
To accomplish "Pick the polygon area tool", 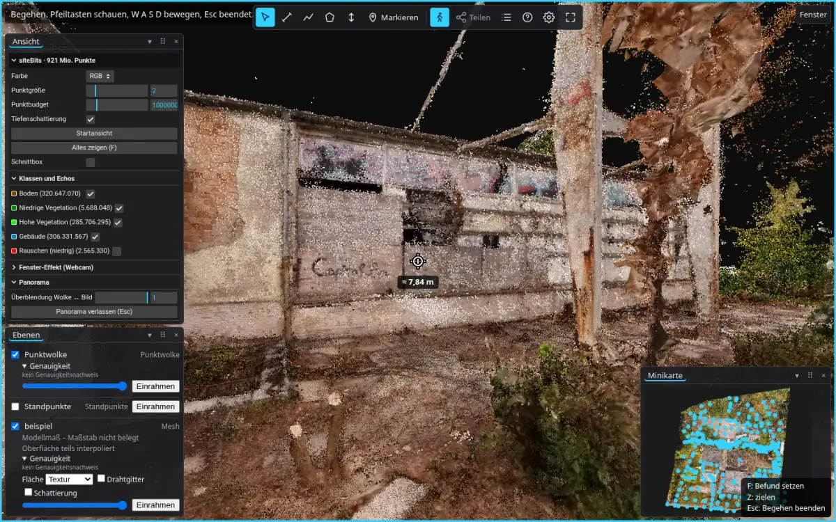I will 330,17.
